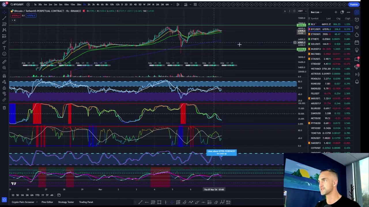Click the red sell price 67076.4 button
The height and width of the screenshot is (207, 369).
click(16, 16)
